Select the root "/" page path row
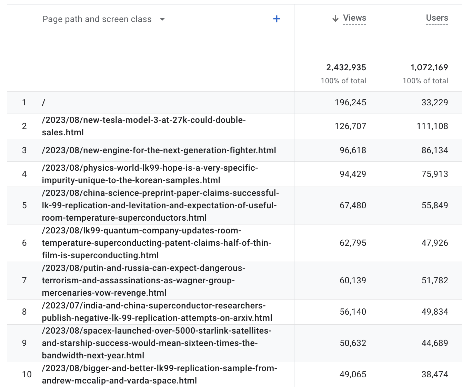 coord(43,102)
